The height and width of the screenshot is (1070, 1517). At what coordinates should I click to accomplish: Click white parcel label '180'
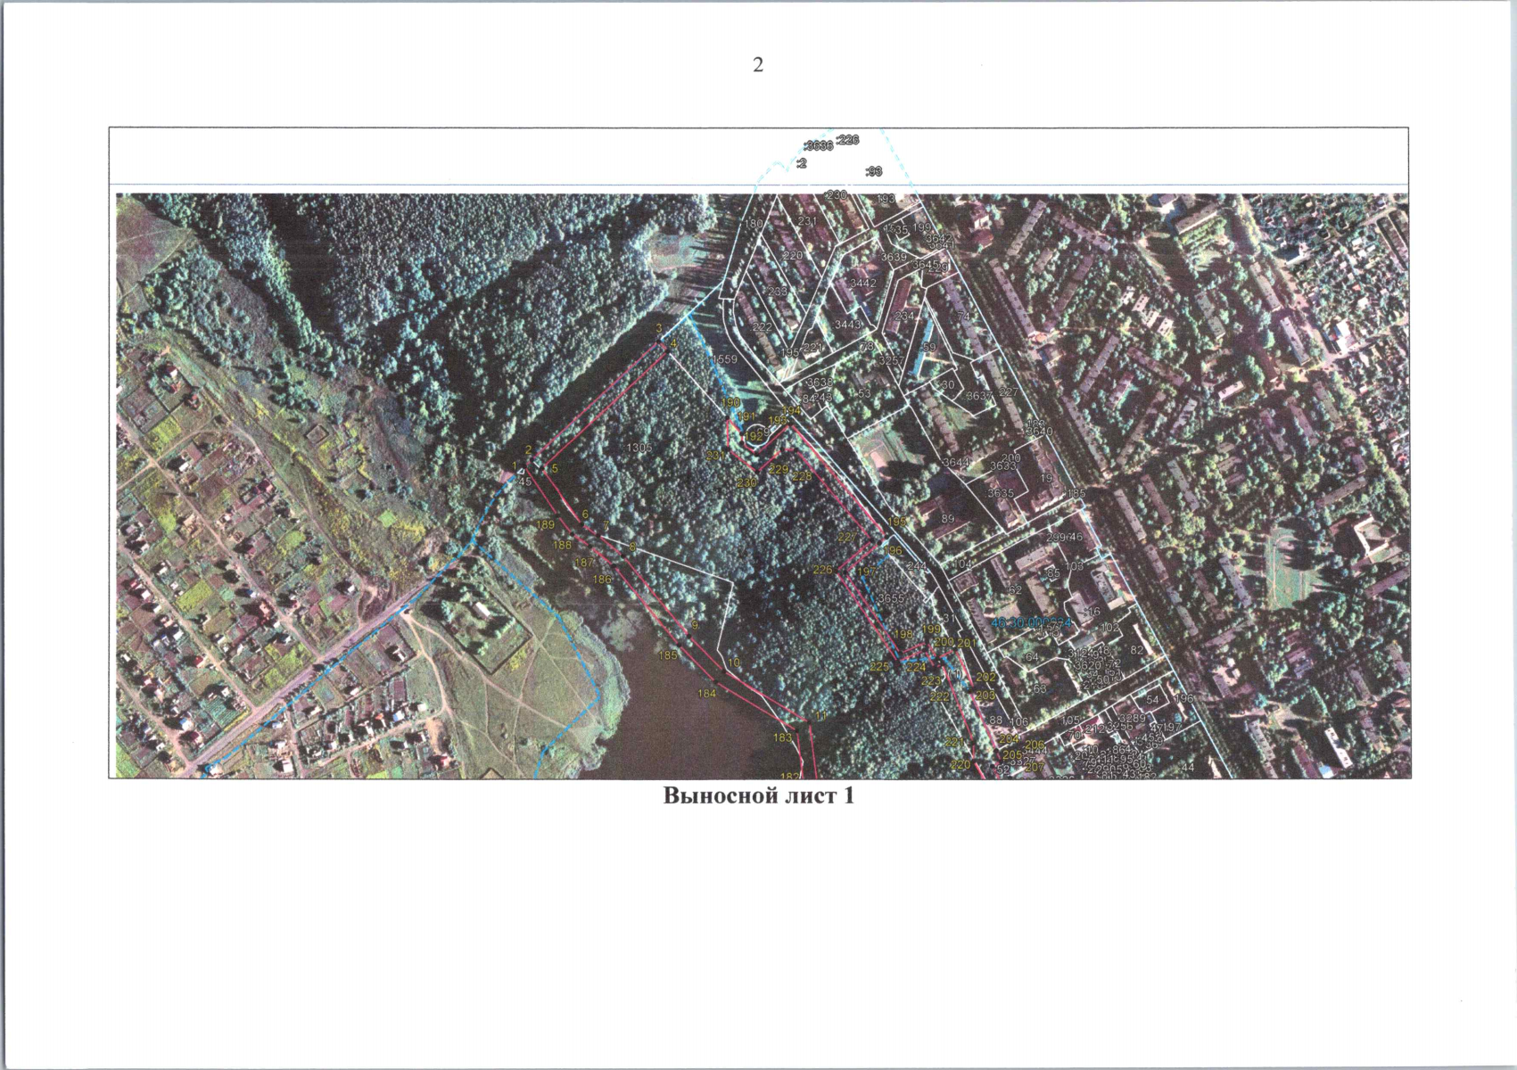click(x=754, y=224)
